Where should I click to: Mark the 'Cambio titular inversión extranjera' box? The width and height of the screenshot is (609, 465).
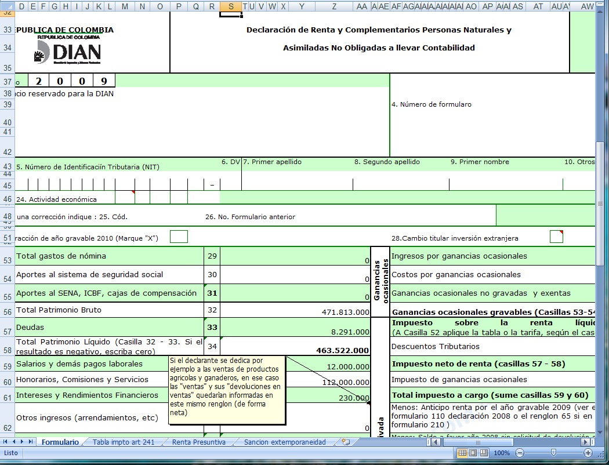click(x=556, y=237)
